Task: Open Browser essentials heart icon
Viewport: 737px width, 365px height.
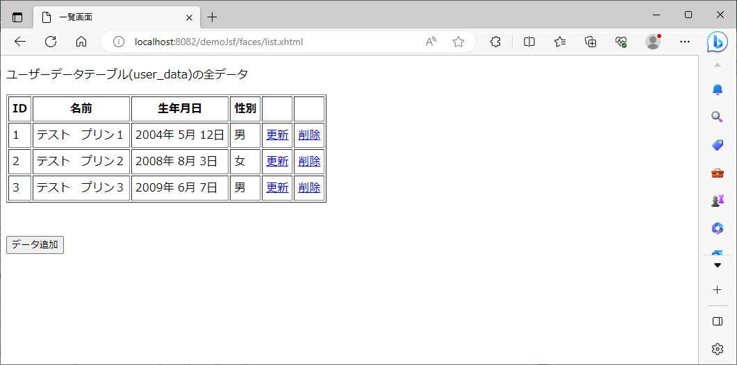Action: coord(621,42)
